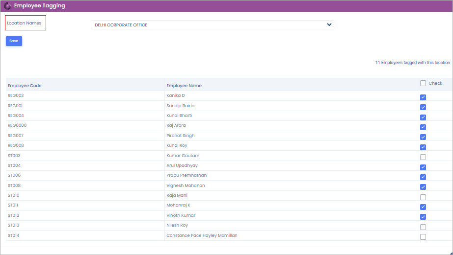Untick the checkbox for Arul Upadhyay
453x255 pixels.
coord(423,167)
